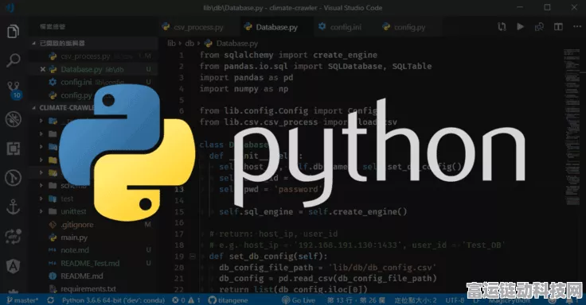Click the indent size 2 status entry

click(415, 300)
